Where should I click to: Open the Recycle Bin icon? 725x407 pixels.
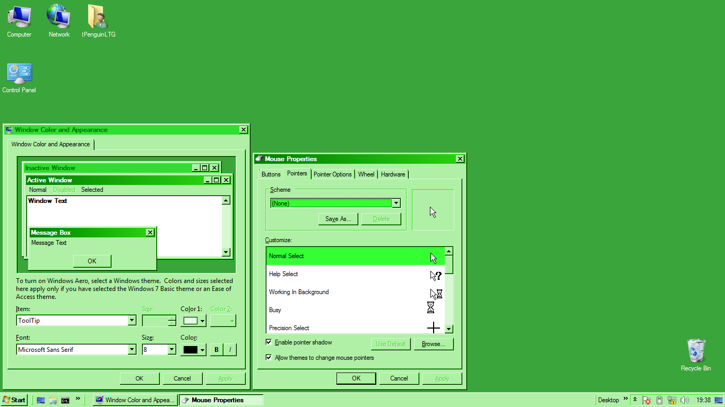[696, 355]
